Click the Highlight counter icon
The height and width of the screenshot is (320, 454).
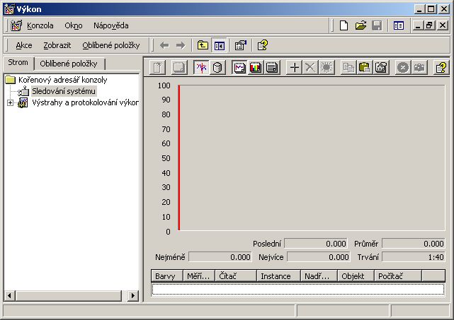pos(327,68)
